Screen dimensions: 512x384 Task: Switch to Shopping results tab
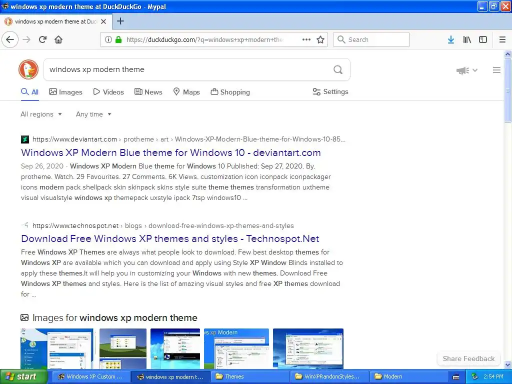coord(230,92)
